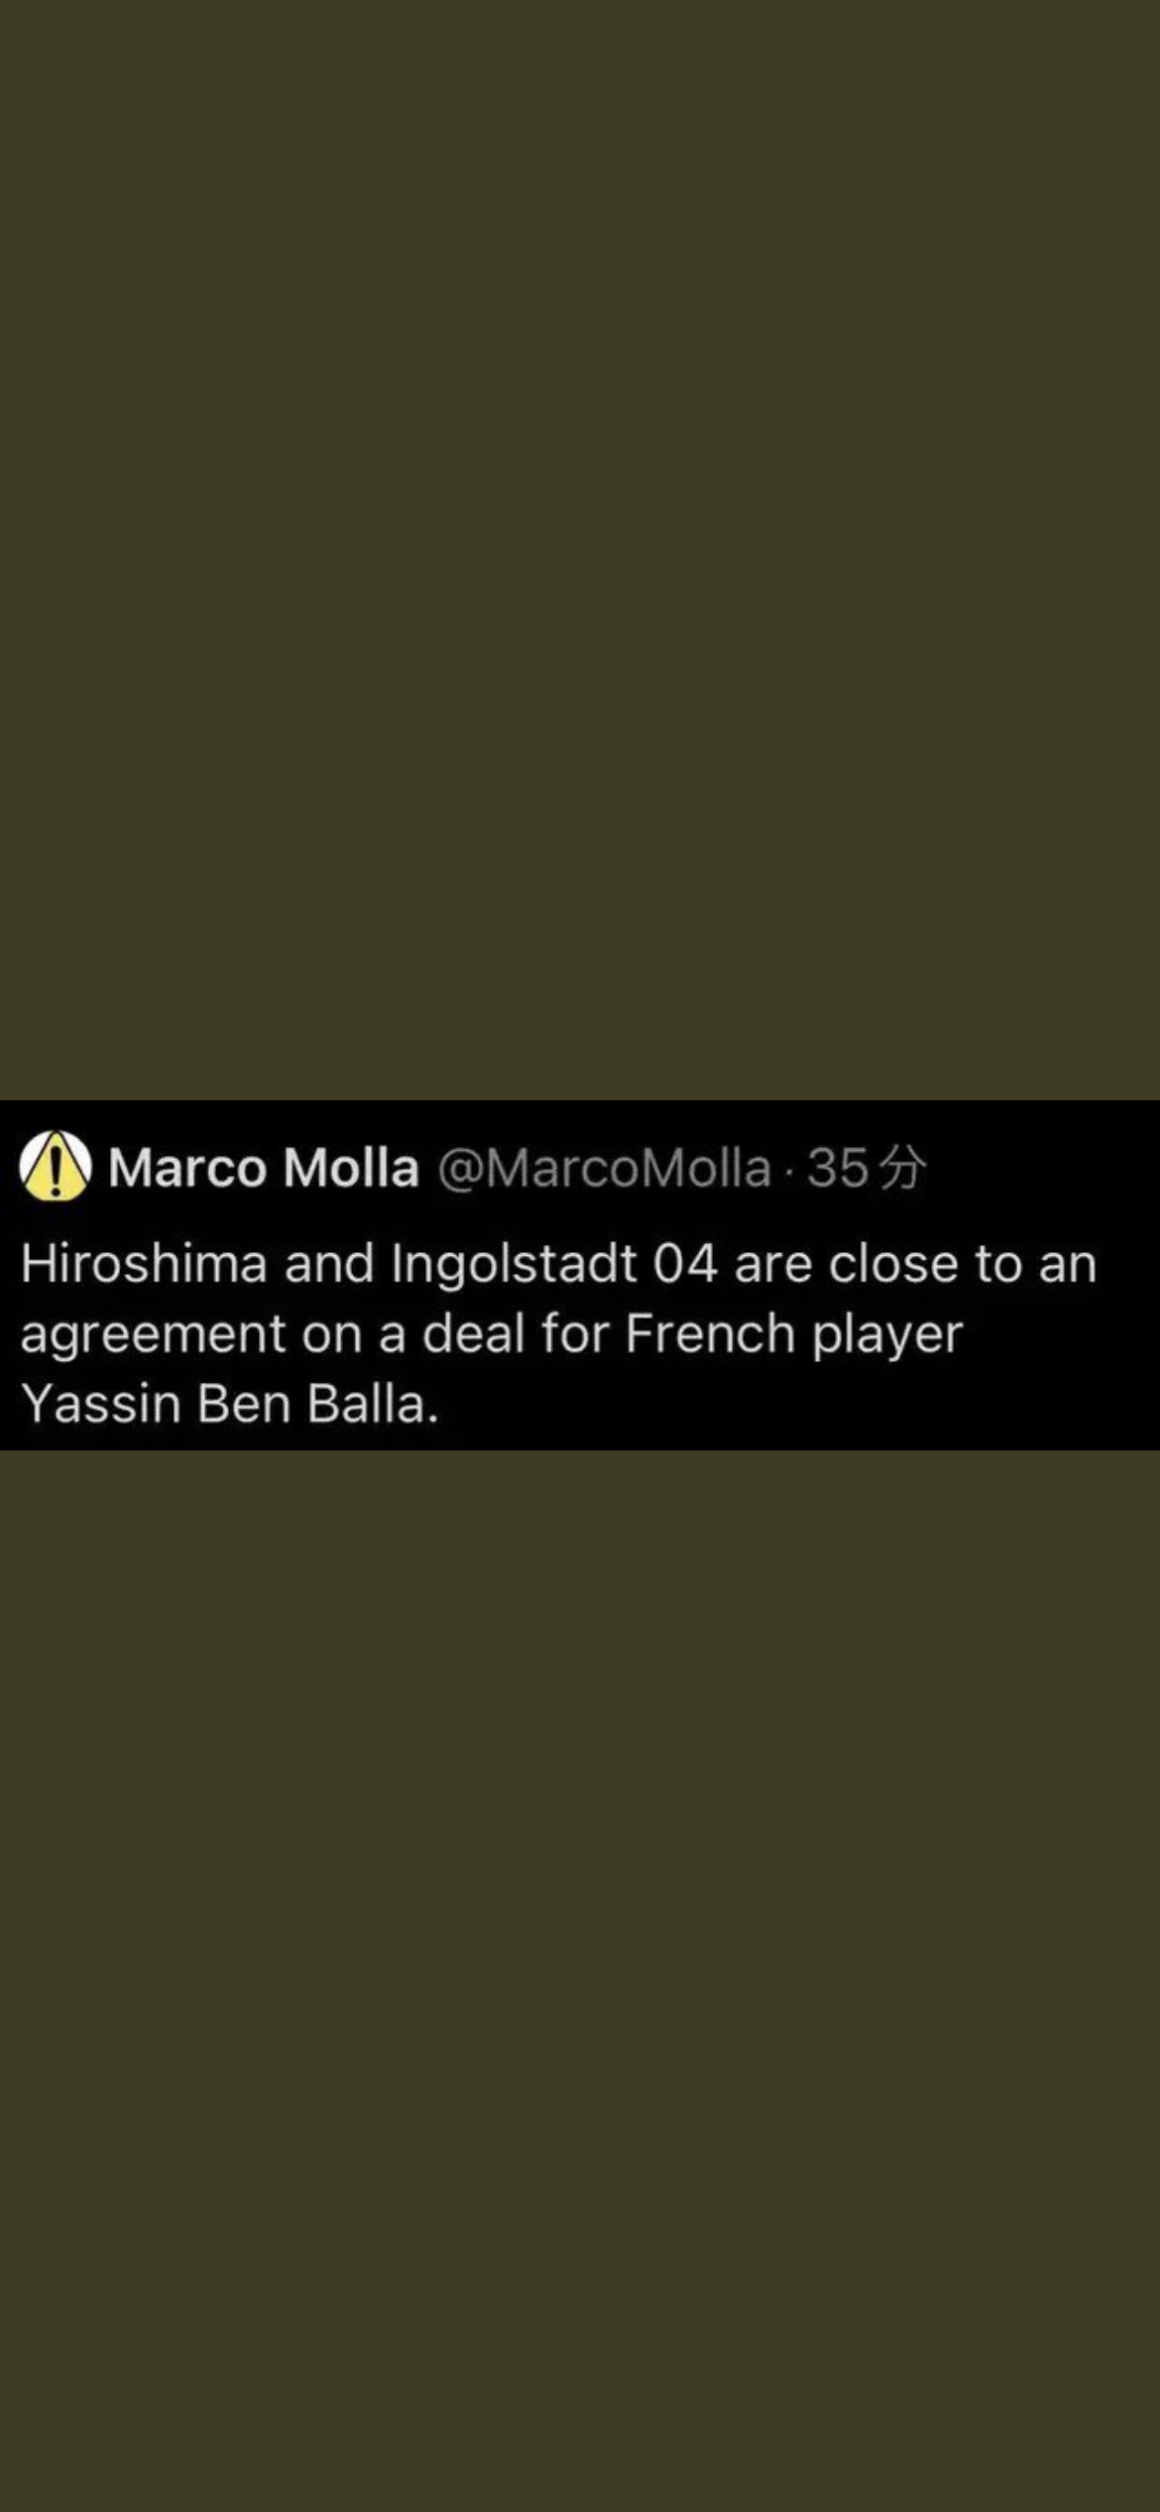1160x2512 pixels.
Task: Click the word Balla ending the tweet
Action: tap(372, 1404)
